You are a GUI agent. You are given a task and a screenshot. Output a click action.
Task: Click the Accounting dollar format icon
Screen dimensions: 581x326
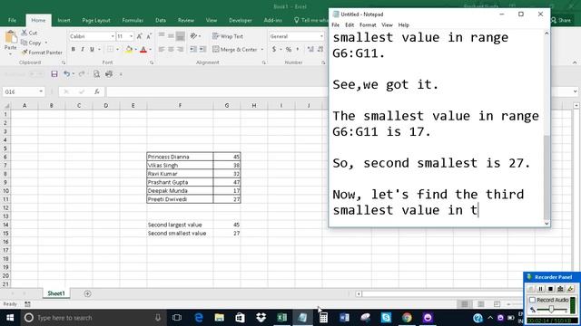(x=274, y=49)
